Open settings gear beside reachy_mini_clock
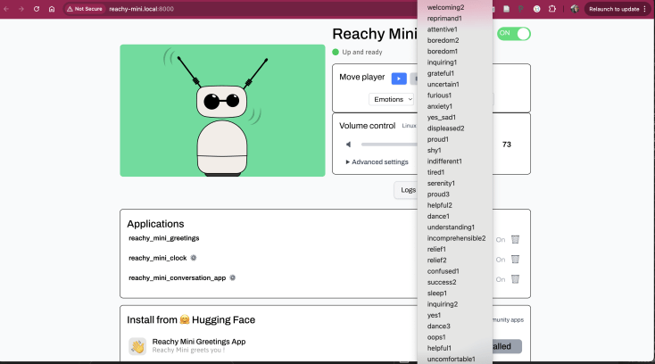Viewport: 655px width, 364px height. pos(194,258)
